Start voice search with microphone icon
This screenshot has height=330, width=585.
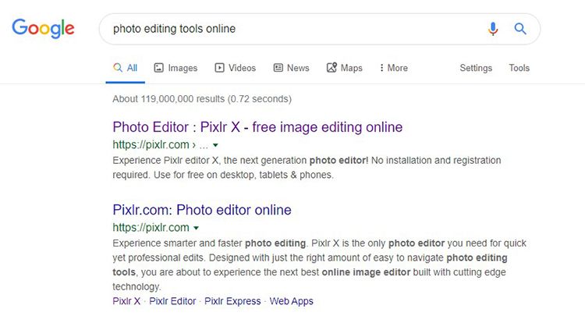tap(493, 29)
